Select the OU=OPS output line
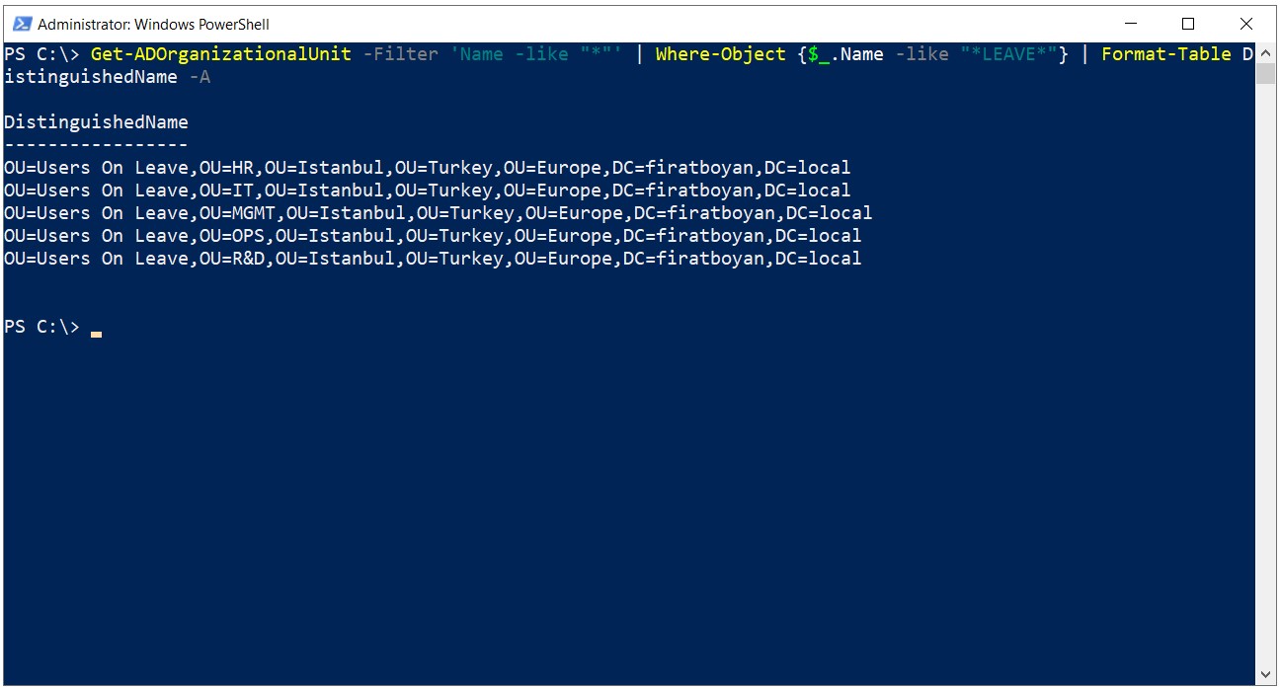Screen dimensions: 1281x689 pos(433,236)
